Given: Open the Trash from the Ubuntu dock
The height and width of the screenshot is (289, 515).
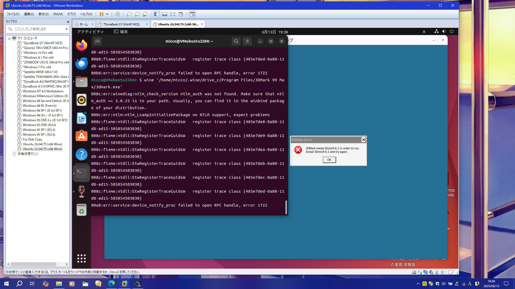Looking at the screenshot, I should pos(82,210).
